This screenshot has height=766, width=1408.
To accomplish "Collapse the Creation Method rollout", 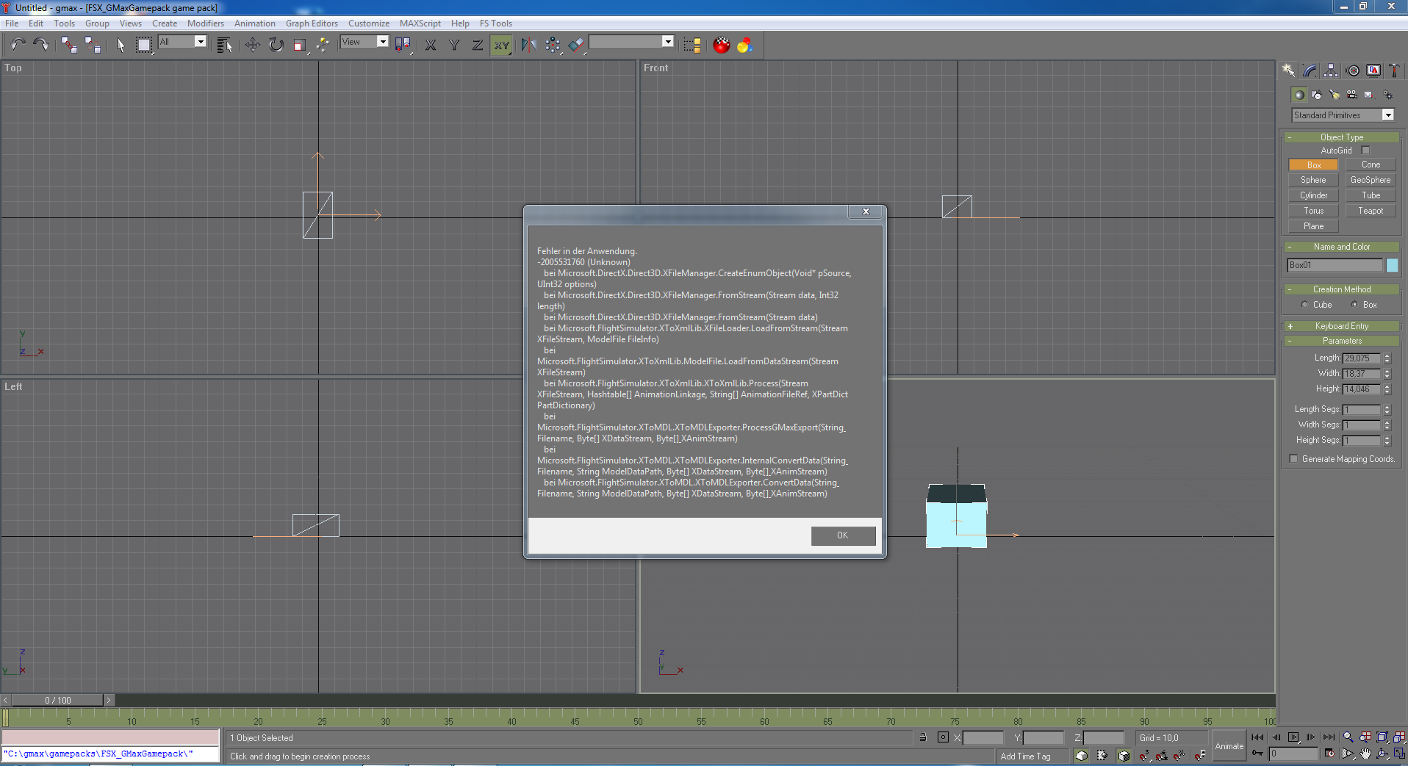I will point(1342,289).
